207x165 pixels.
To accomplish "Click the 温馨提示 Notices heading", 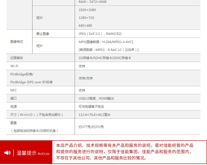I will point(33,153).
